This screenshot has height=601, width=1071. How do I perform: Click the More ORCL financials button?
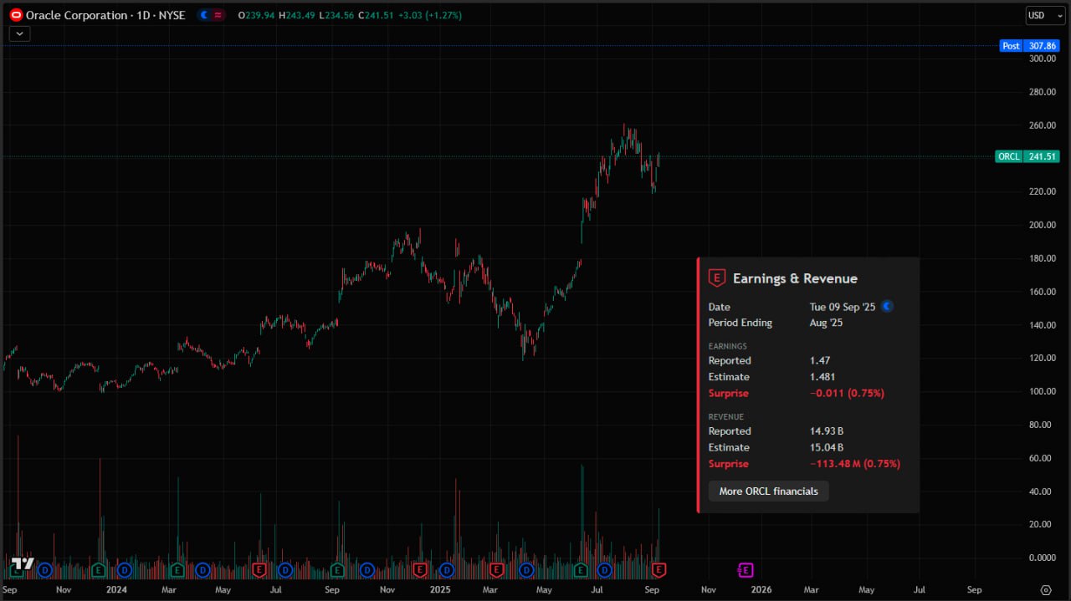click(769, 491)
